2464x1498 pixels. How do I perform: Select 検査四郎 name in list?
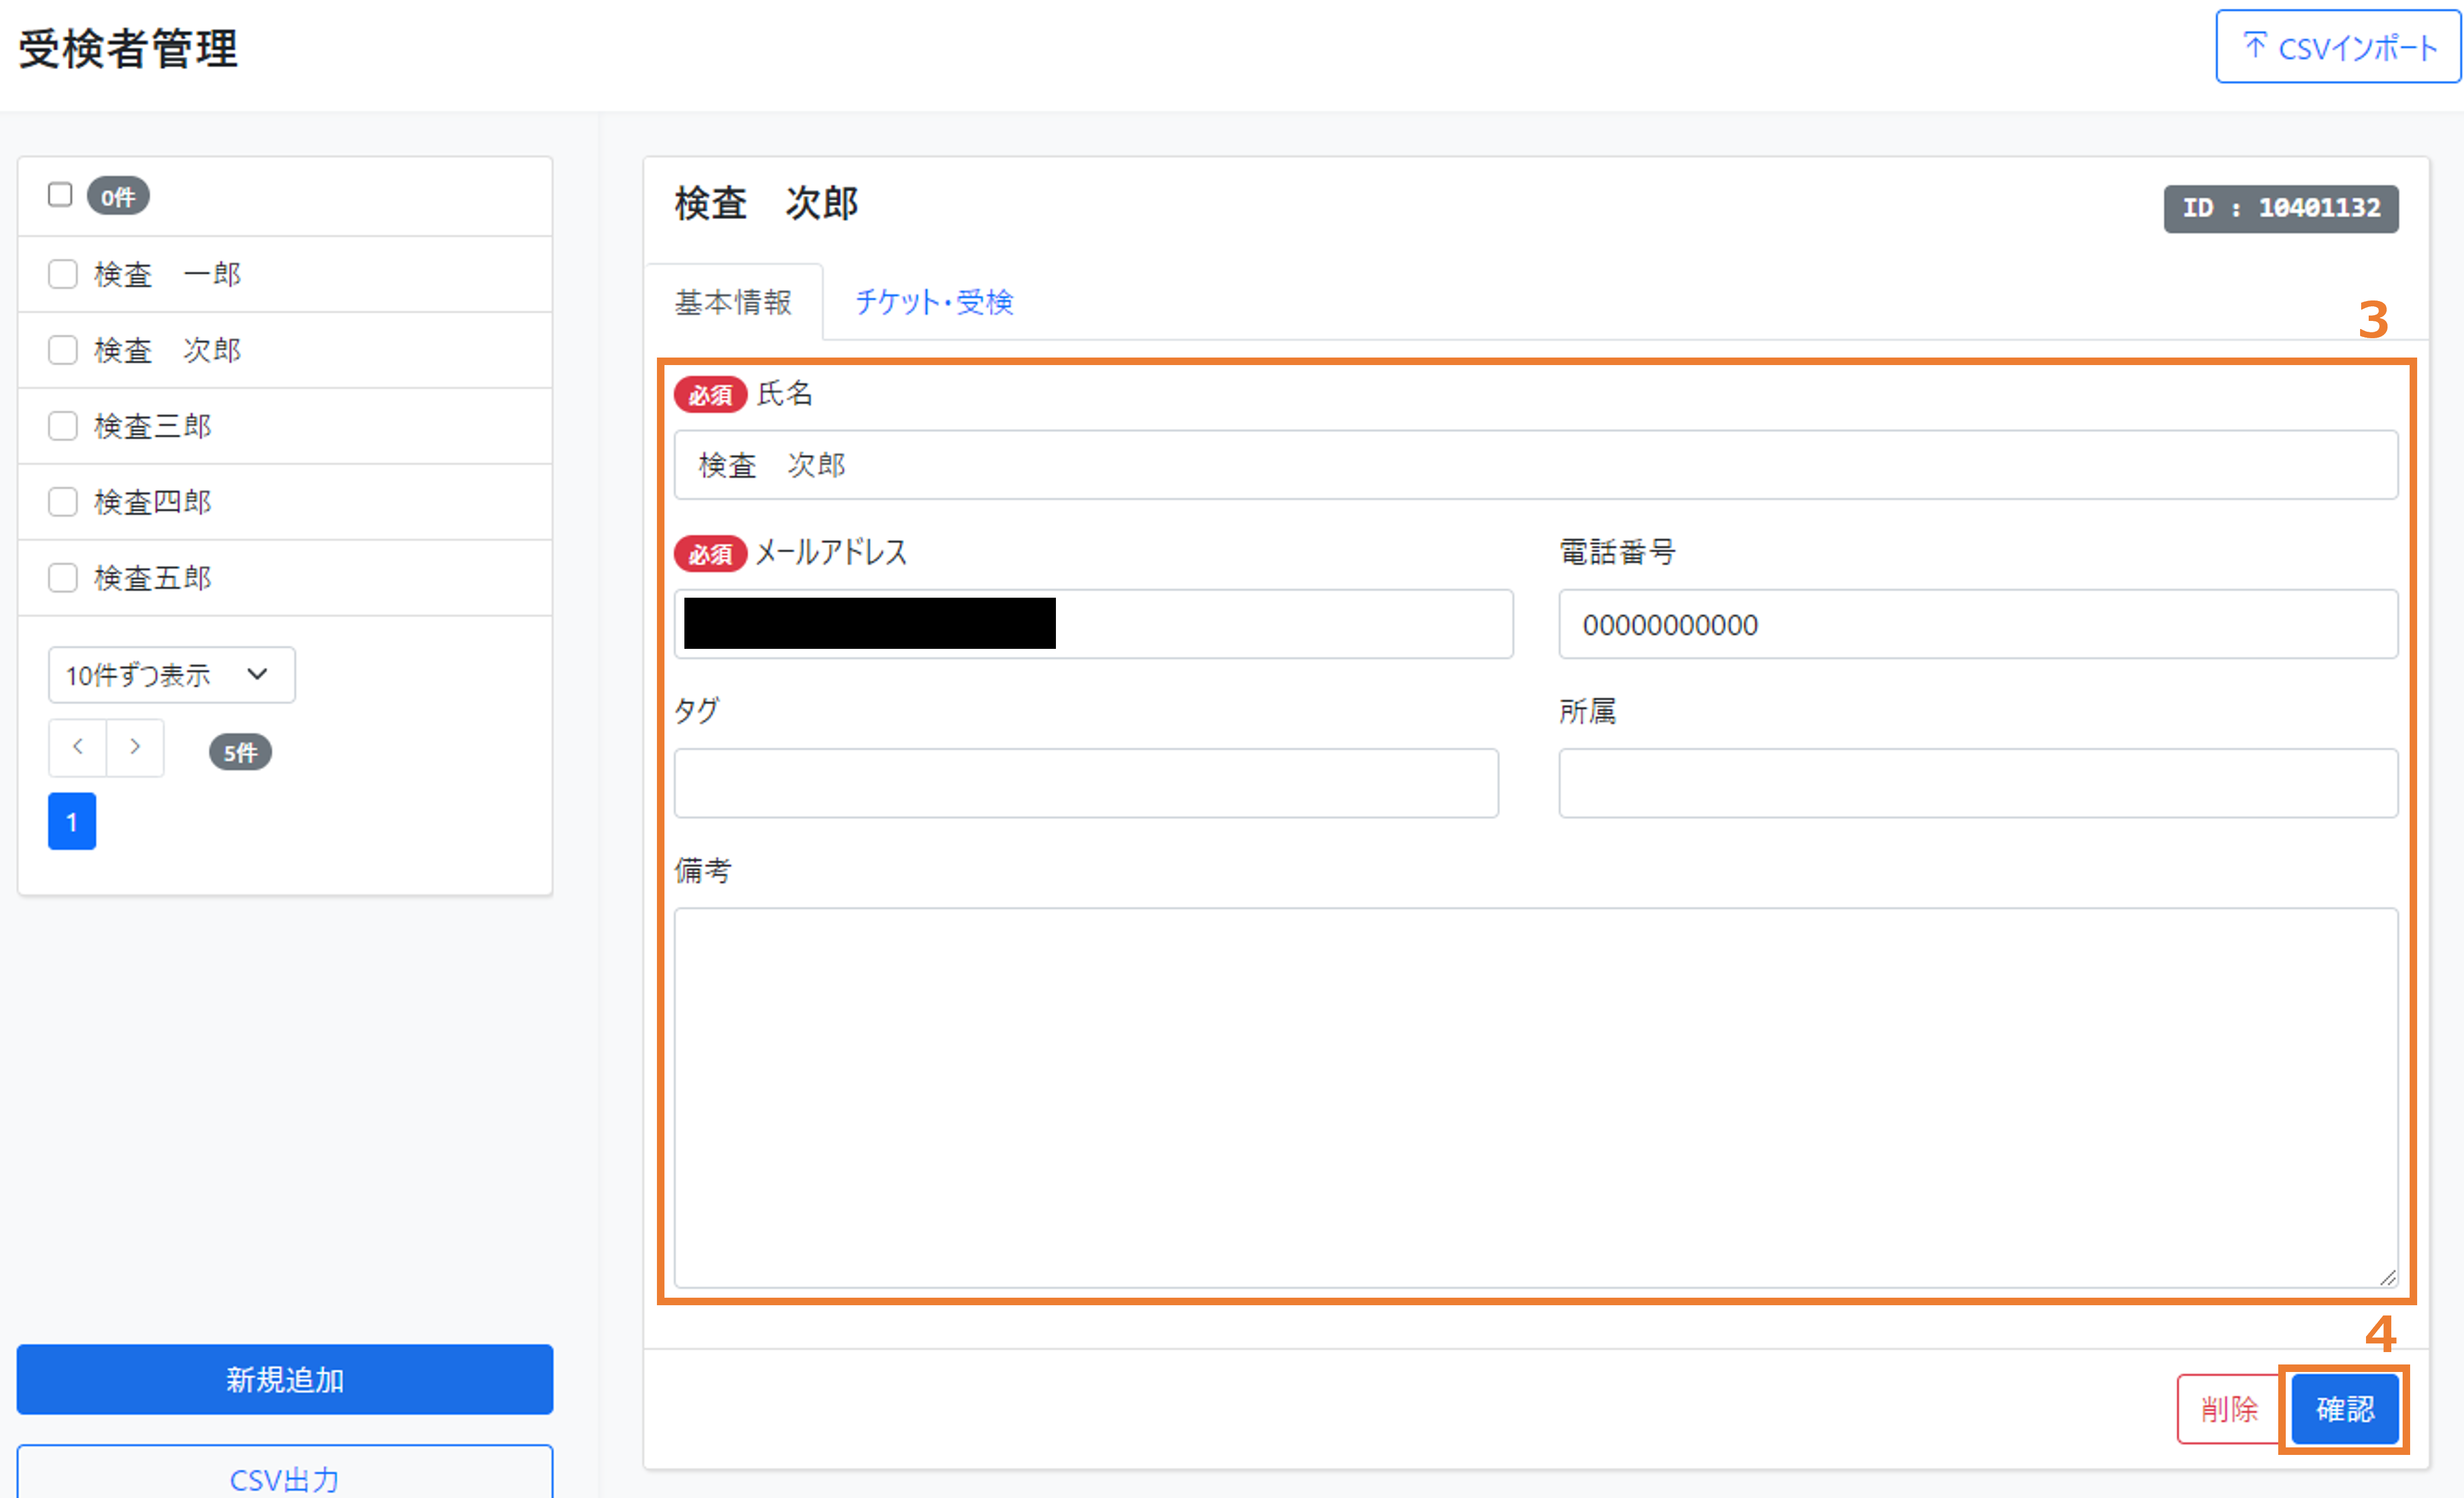[153, 502]
